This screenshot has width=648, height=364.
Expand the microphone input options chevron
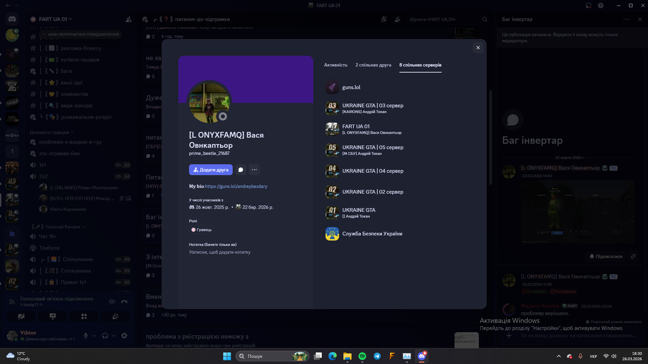94,336
